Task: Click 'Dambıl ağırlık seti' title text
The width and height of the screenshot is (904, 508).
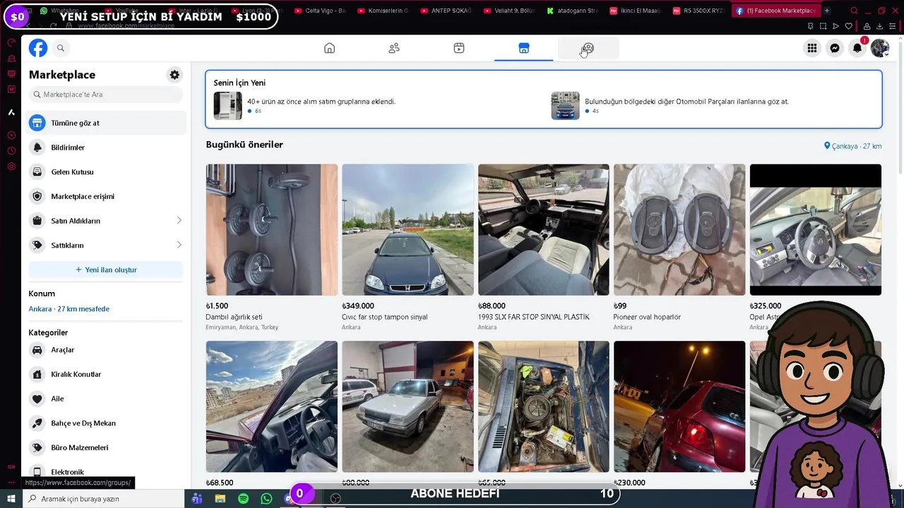Action: [x=234, y=317]
